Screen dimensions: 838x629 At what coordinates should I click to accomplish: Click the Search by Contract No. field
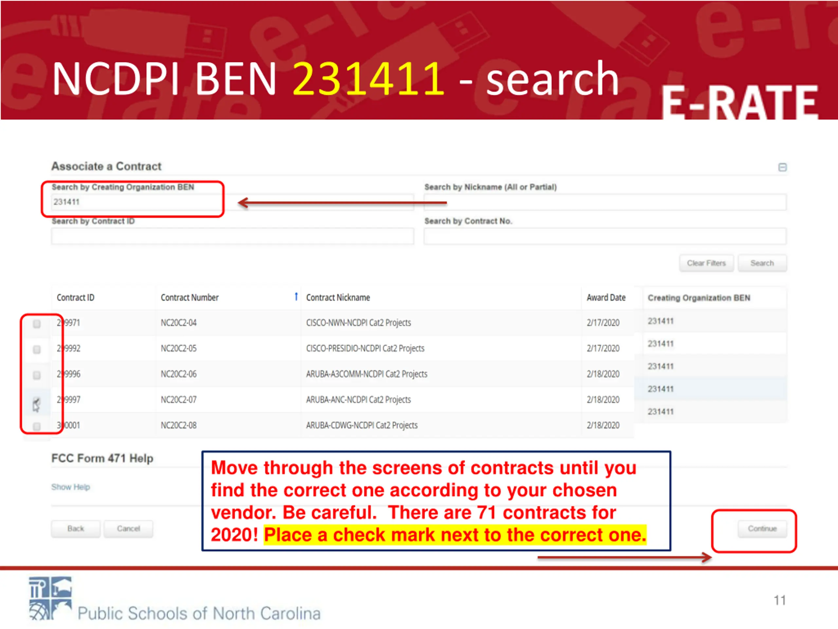click(605, 236)
